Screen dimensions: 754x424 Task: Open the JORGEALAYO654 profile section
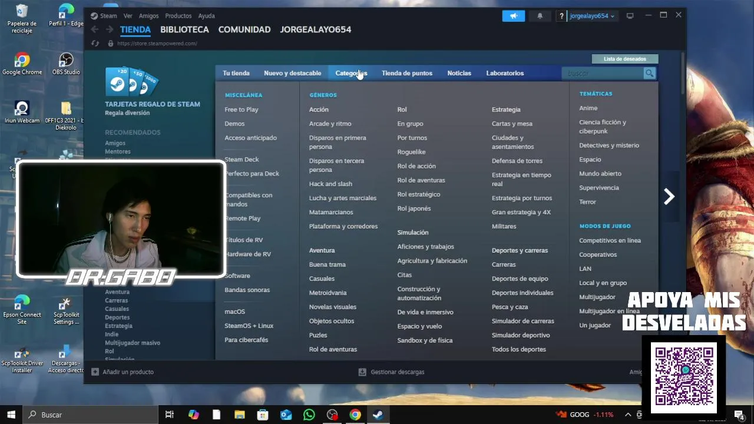tap(316, 29)
